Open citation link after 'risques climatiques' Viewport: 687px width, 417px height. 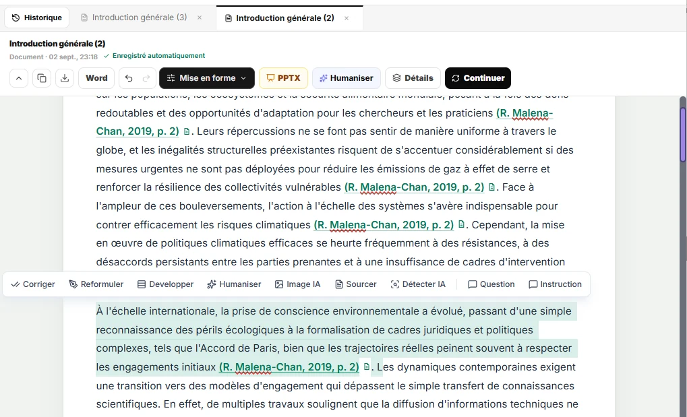(x=384, y=225)
